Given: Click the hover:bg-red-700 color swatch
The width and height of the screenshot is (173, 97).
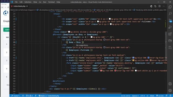Looking at the screenshot, I should 115,71.
